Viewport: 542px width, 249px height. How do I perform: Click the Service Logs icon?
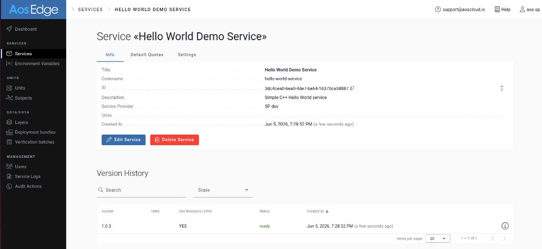[x=10, y=176]
